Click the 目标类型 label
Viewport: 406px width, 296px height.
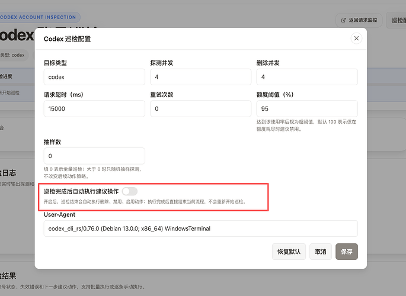coord(55,63)
